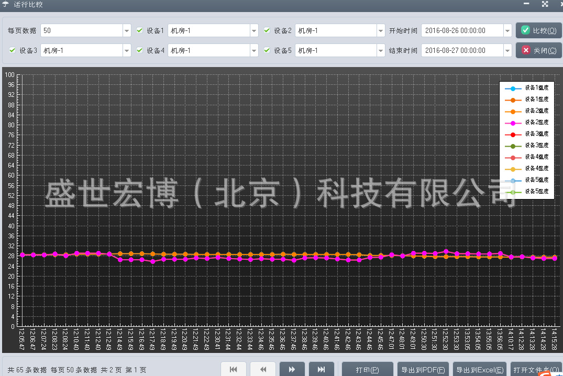This screenshot has width=563, height=376.
Task: Click the 结束时间 label
Action: pos(403,50)
